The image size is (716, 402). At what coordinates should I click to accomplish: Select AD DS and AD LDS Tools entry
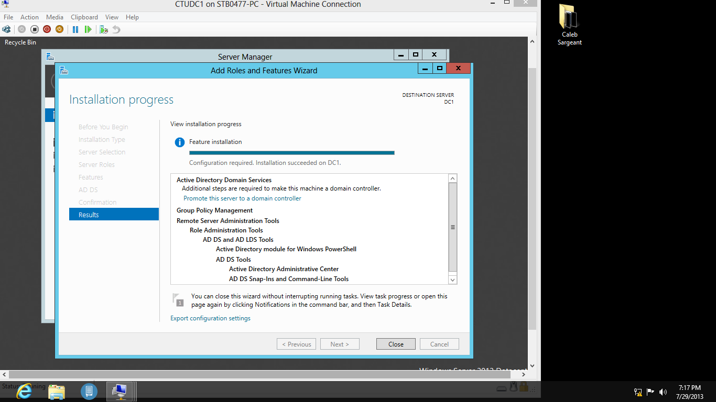tap(238, 240)
